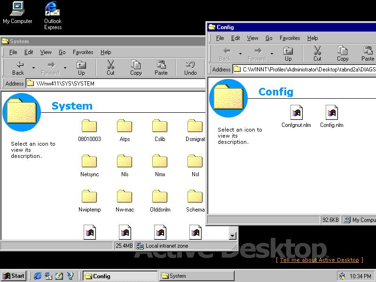Click Forward in the System window
Screen dimensions: 376x282
coord(50,68)
